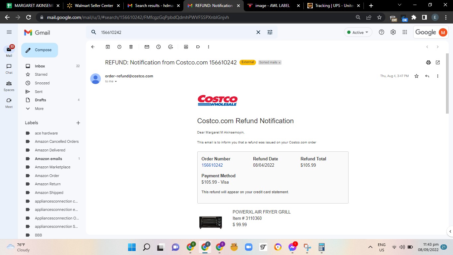The width and height of the screenshot is (453, 255).
Task: Open the email in a new window
Action: tap(438, 62)
